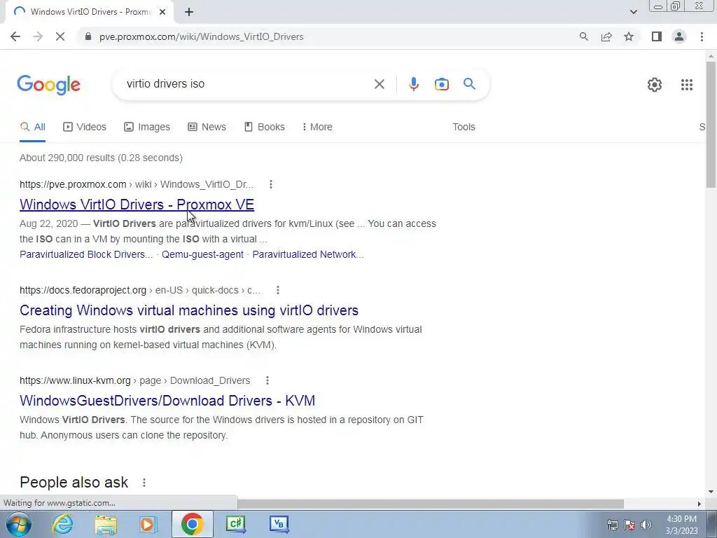Open Windows VirtIO Drivers - Proxmox VE result
Image resolution: width=717 pixels, height=538 pixels.
click(x=137, y=205)
